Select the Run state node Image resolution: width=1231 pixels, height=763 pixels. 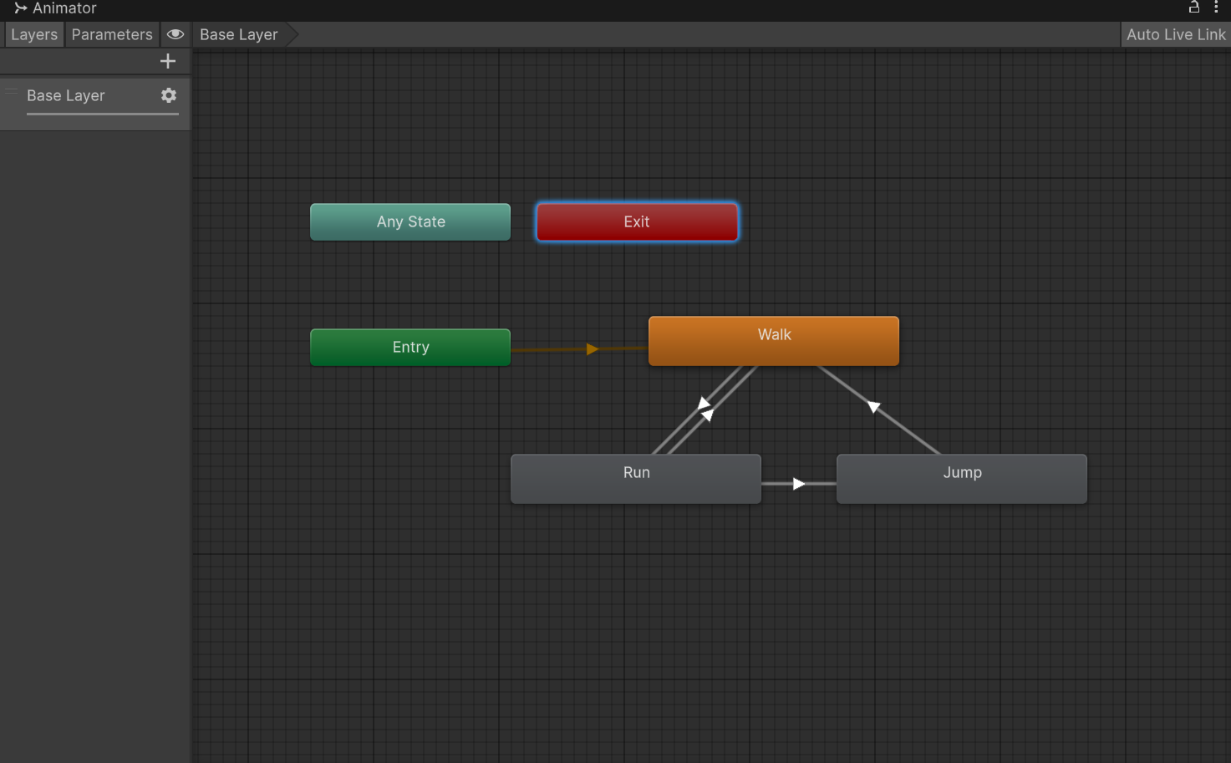(x=636, y=479)
